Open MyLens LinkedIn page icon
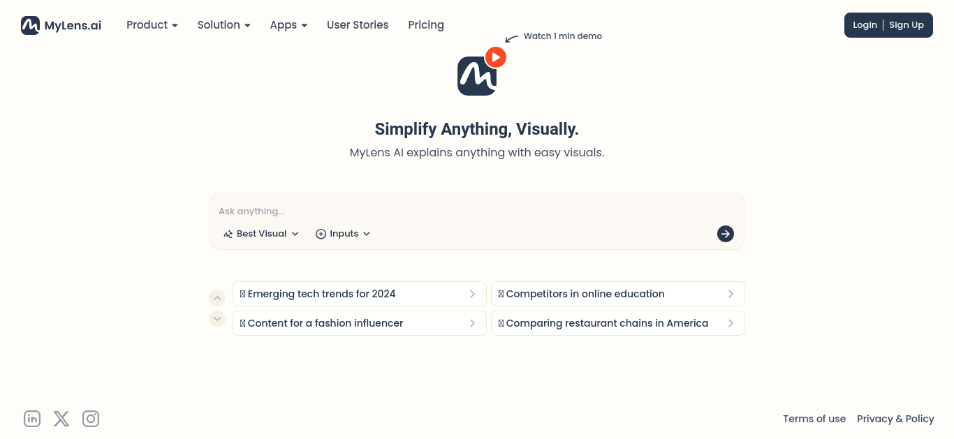Image resolution: width=954 pixels, height=439 pixels. (32, 419)
